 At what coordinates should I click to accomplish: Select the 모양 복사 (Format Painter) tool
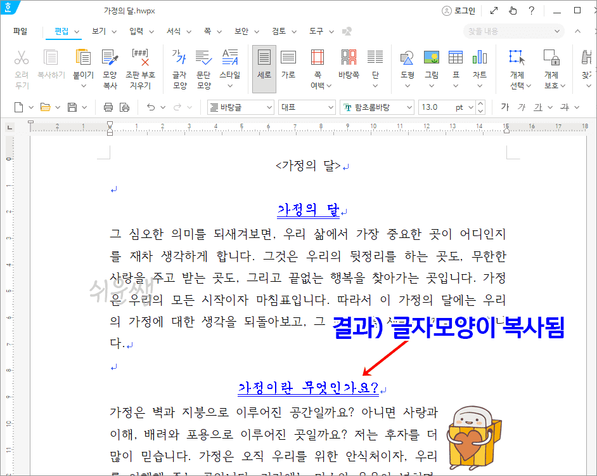110,67
